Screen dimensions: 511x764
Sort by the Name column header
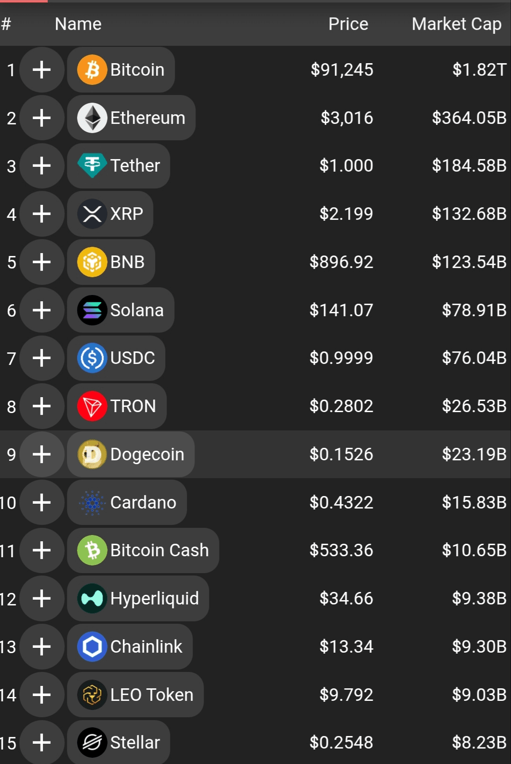pos(78,24)
